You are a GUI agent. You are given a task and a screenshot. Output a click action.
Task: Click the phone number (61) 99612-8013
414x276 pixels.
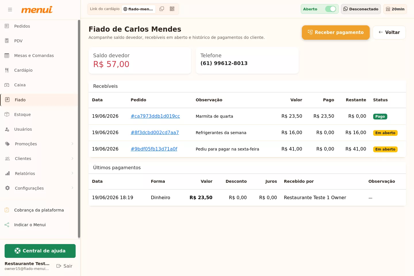point(224,63)
